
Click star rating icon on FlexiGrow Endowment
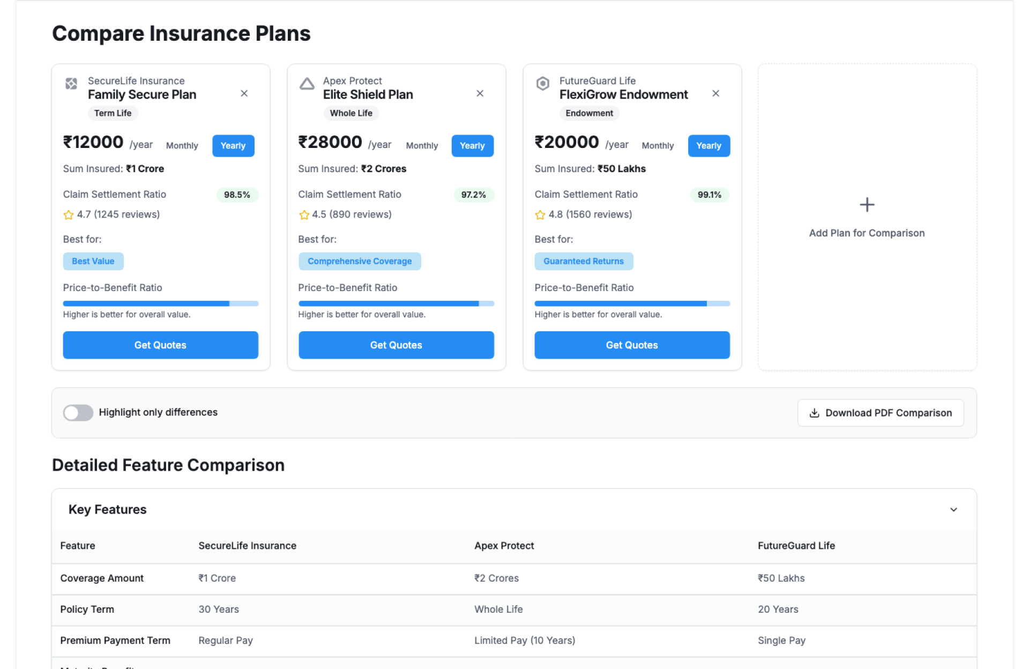540,215
